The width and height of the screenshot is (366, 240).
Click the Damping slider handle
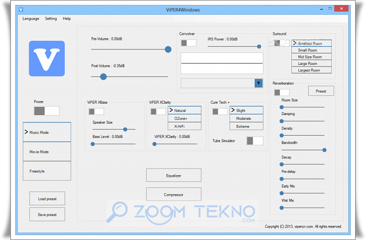(x=282, y=121)
